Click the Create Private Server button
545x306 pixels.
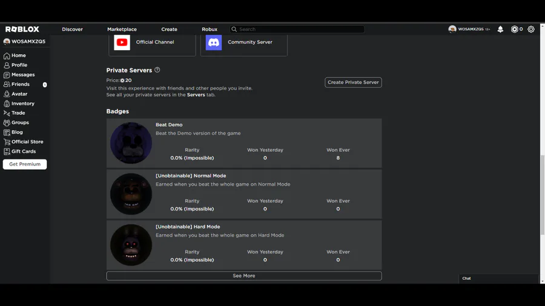(353, 82)
